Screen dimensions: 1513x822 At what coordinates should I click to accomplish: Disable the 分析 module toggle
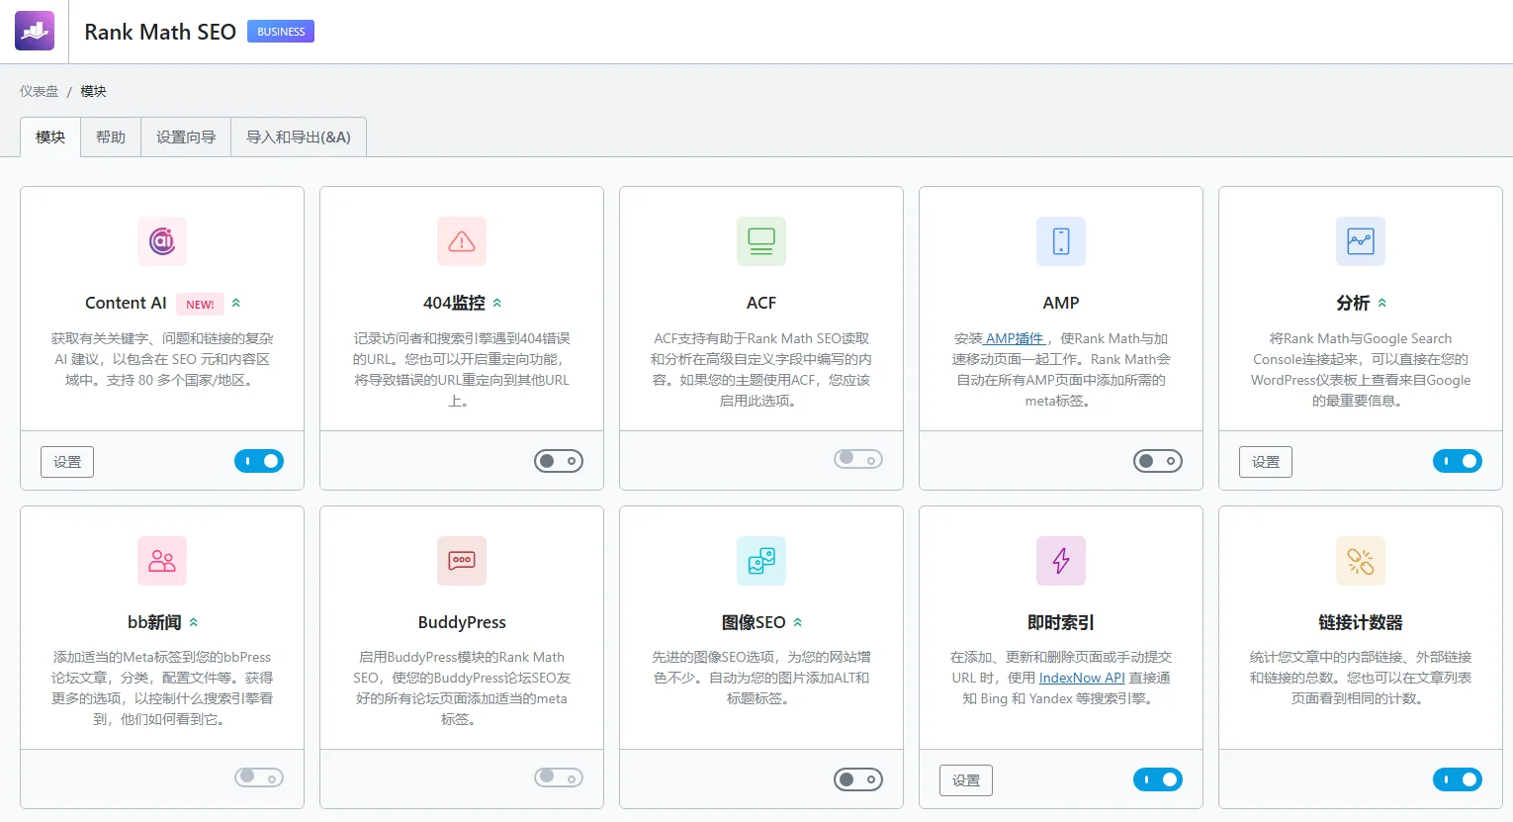click(x=1458, y=460)
